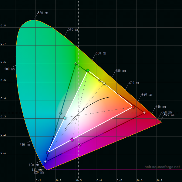Select the reference yellow diamond marker
This screenshot has width=182, height=182.
click(x=99, y=81)
